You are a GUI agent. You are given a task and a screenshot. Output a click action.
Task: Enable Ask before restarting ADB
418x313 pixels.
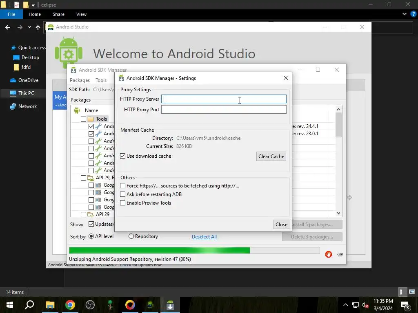coord(122,194)
